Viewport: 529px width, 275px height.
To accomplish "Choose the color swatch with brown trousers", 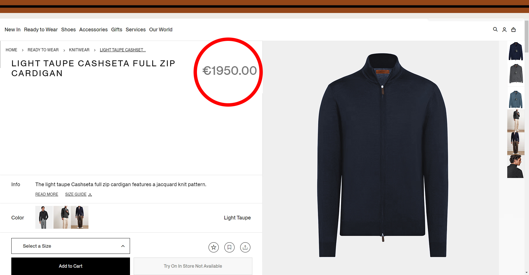I will tap(80, 217).
